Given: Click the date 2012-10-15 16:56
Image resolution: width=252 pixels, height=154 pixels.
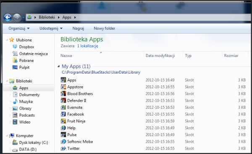Looking at the screenshot, I should 160,94.
